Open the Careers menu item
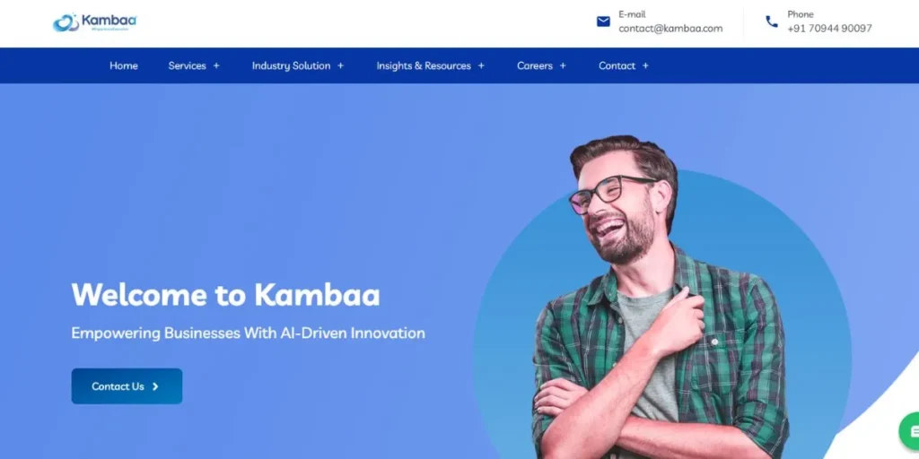Viewport: 919px width, 459px height. click(535, 65)
